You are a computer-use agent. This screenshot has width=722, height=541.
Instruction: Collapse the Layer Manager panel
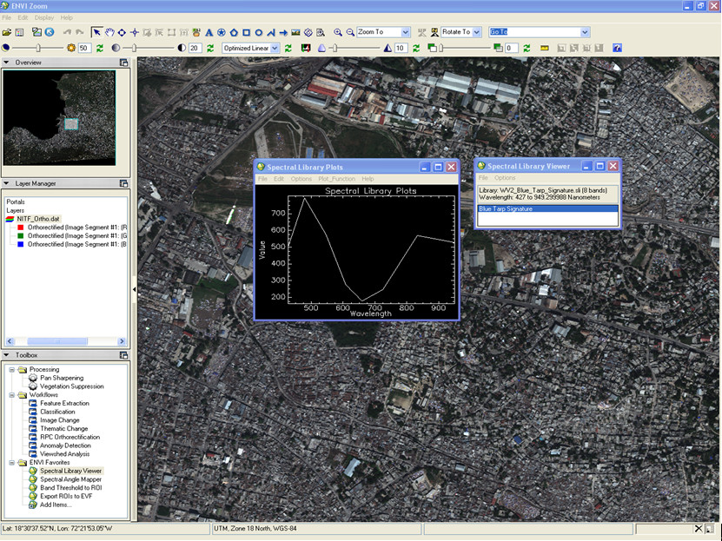point(7,184)
